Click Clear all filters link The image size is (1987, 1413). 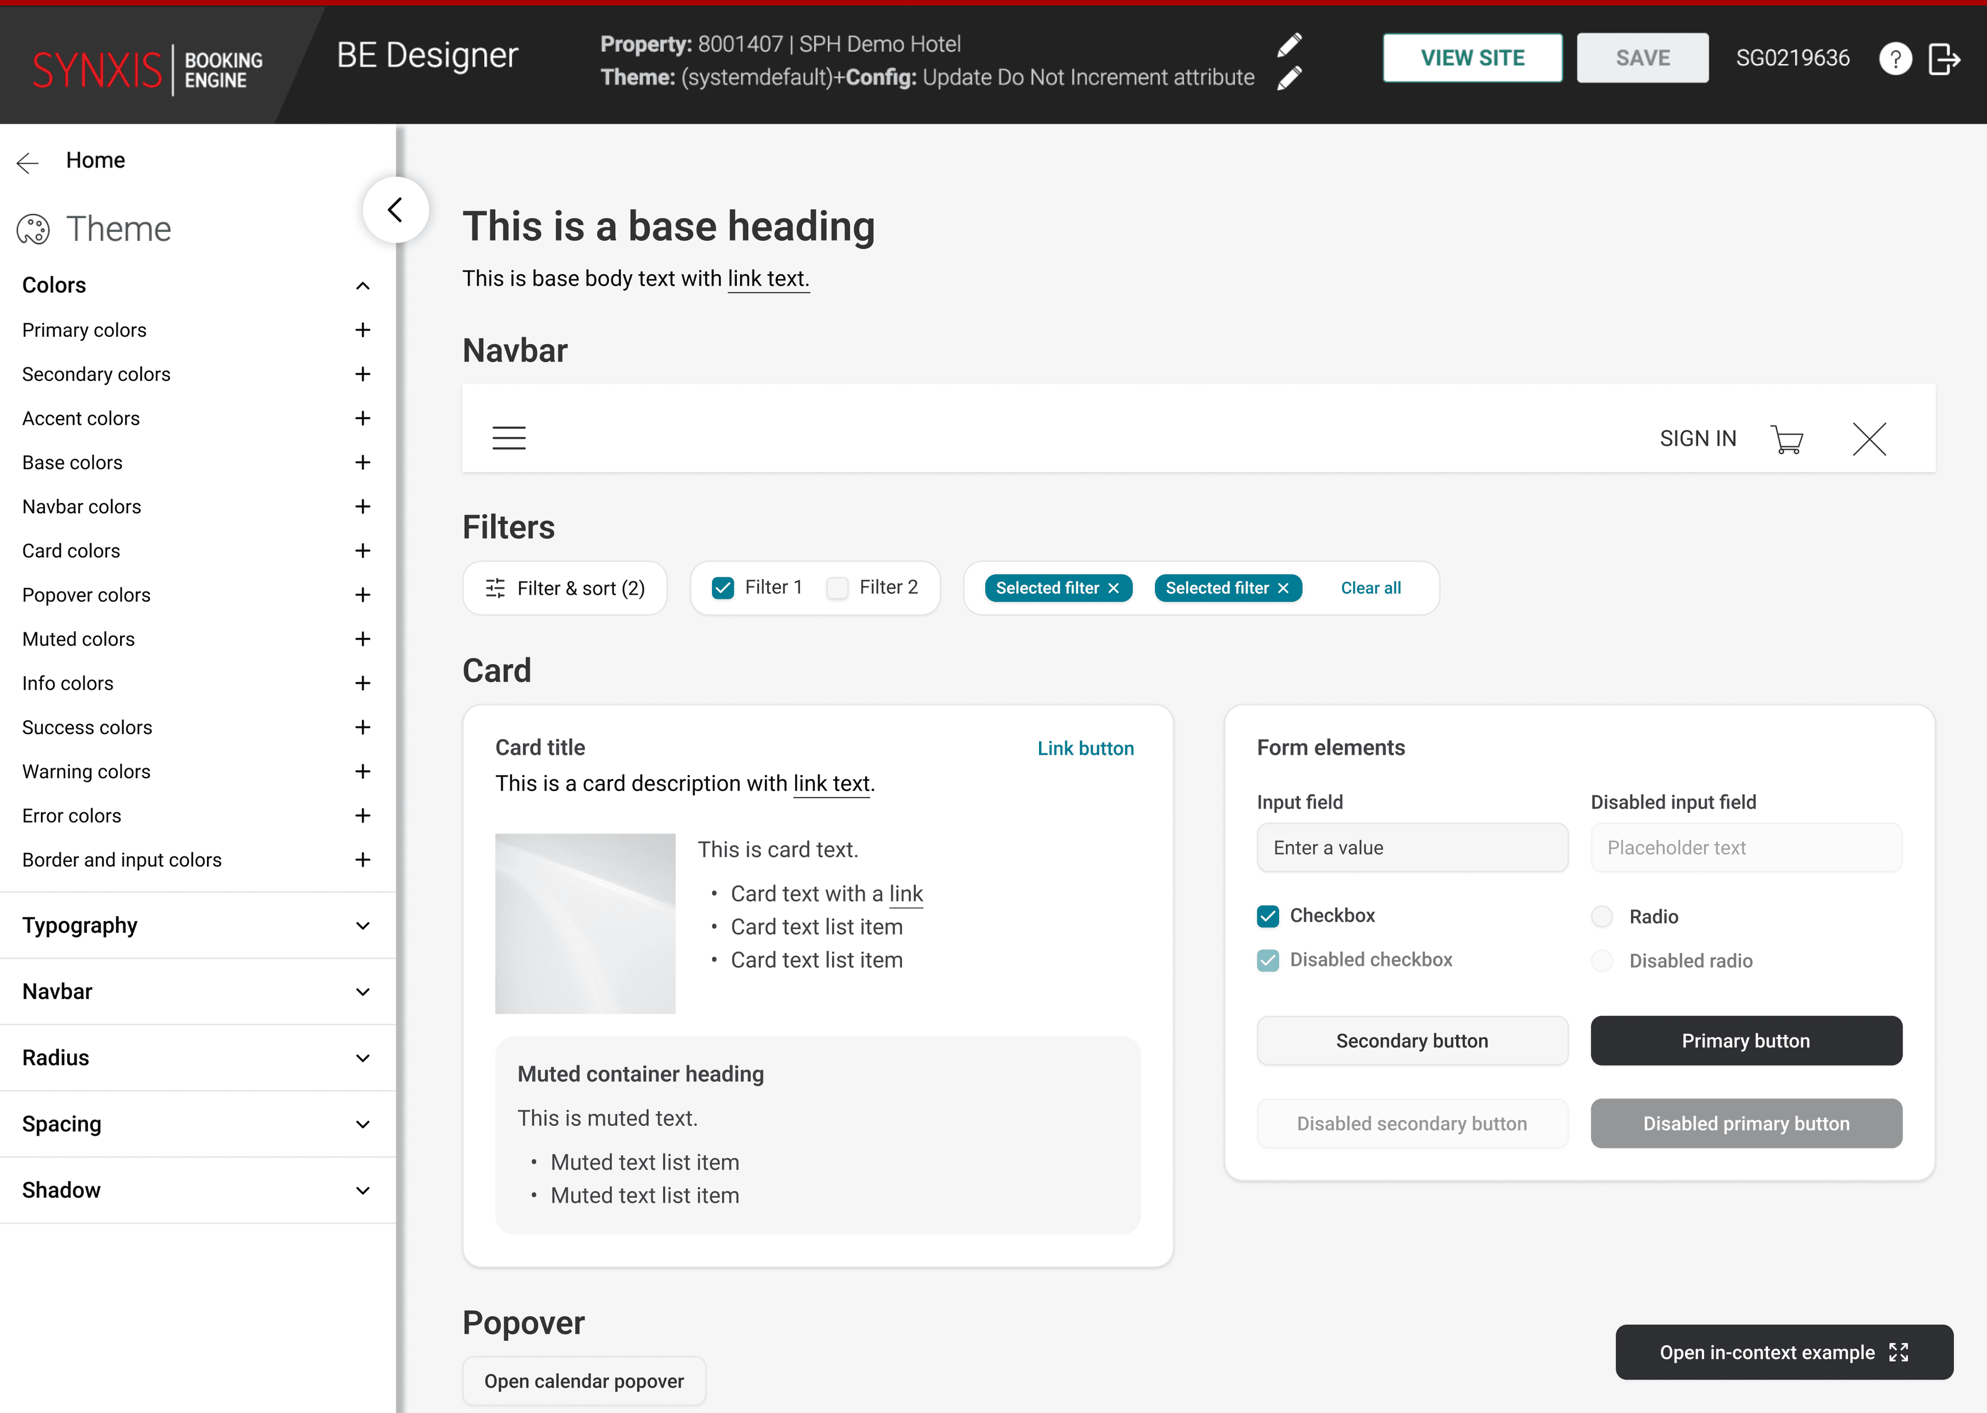[x=1370, y=588]
